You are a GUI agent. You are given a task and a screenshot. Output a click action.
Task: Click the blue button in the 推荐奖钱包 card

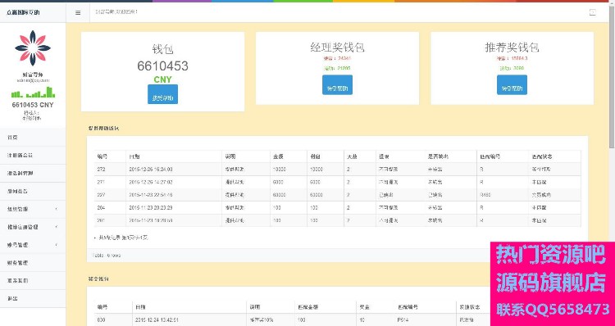pyautogui.click(x=512, y=85)
